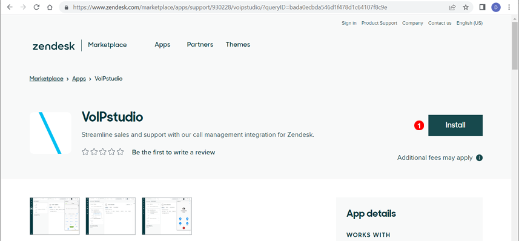Click the Additional fees may apply text
The height and width of the screenshot is (241, 519).
tap(435, 157)
